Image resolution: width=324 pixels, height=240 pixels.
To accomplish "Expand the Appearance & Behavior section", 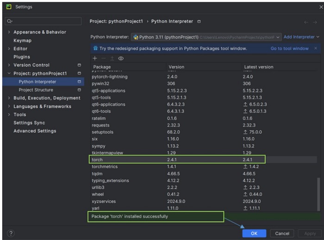I will pyautogui.click(x=9, y=32).
